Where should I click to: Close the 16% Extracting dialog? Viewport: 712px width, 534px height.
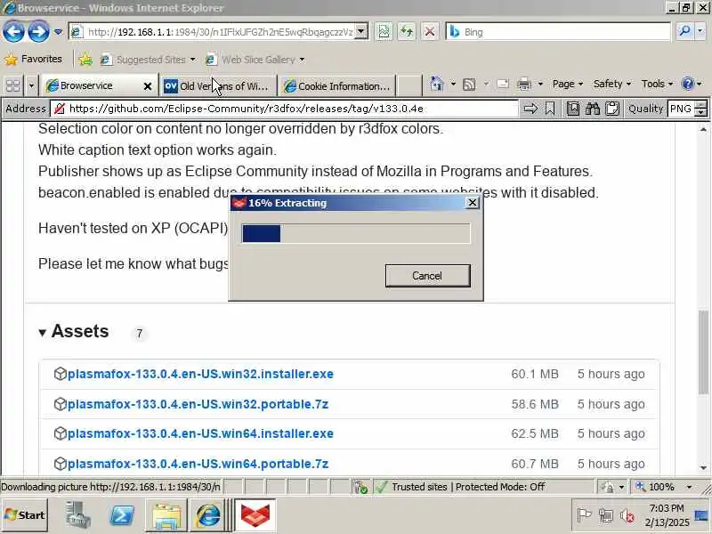click(x=473, y=203)
